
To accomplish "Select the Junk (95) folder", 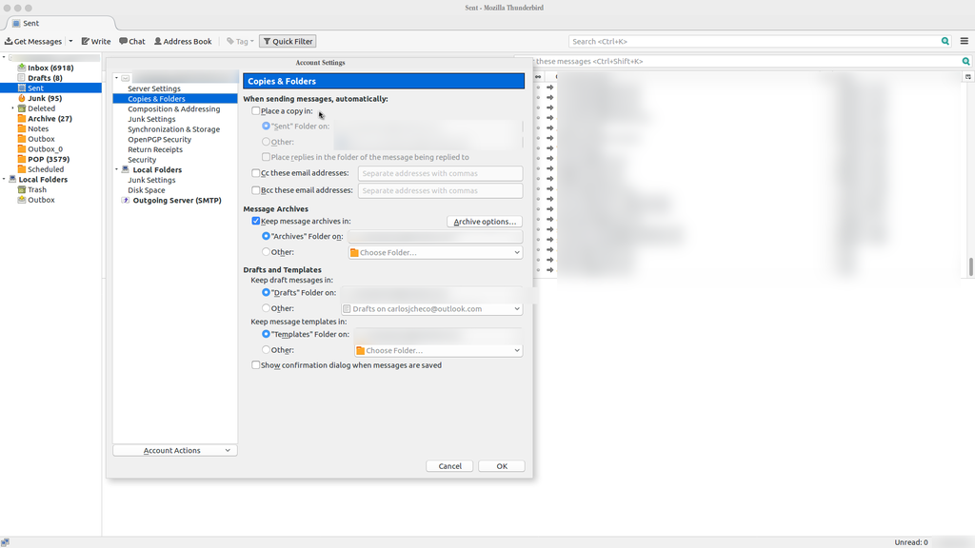I will click(44, 98).
